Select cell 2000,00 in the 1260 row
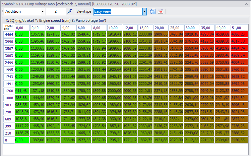Screen dimensions: 251x156 [x=115, y=91]
